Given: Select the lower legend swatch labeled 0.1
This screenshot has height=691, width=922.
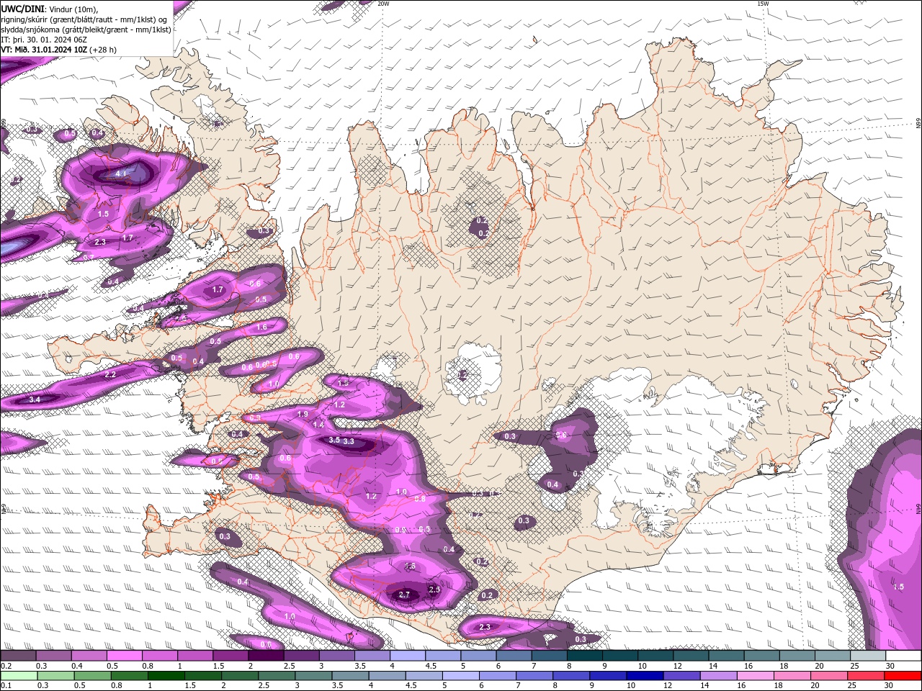Looking at the screenshot, I should (x=19, y=676).
